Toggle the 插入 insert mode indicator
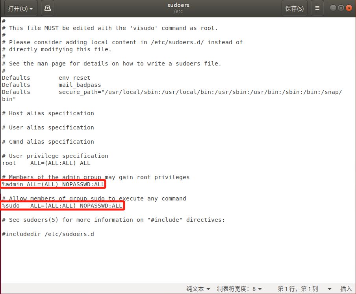 [346, 289]
